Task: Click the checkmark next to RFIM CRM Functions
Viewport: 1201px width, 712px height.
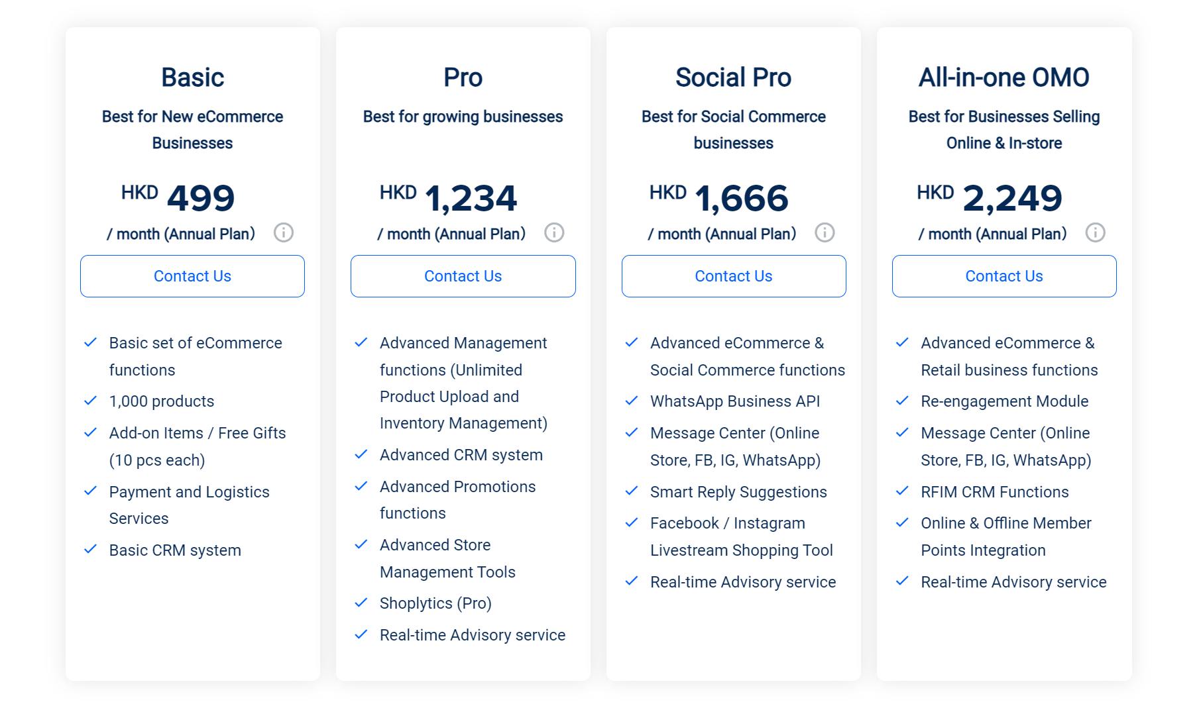Action: point(903,491)
